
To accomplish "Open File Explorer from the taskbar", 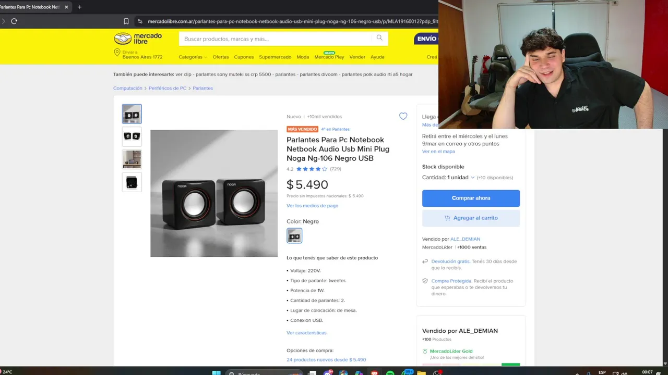I will 421,373.
